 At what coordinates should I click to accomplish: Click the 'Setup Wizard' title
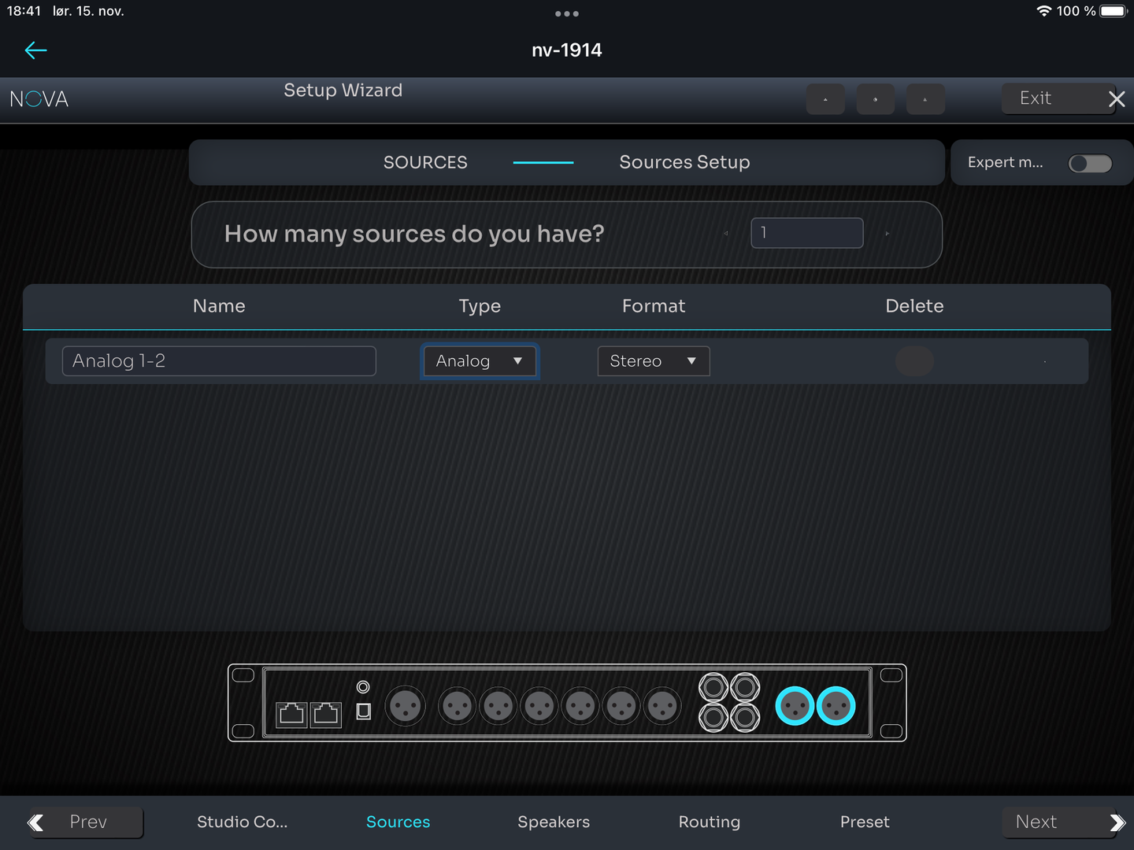click(x=343, y=91)
